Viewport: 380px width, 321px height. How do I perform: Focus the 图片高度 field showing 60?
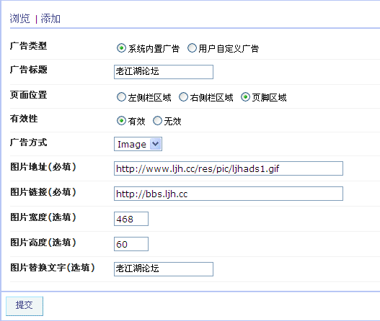(131, 244)
